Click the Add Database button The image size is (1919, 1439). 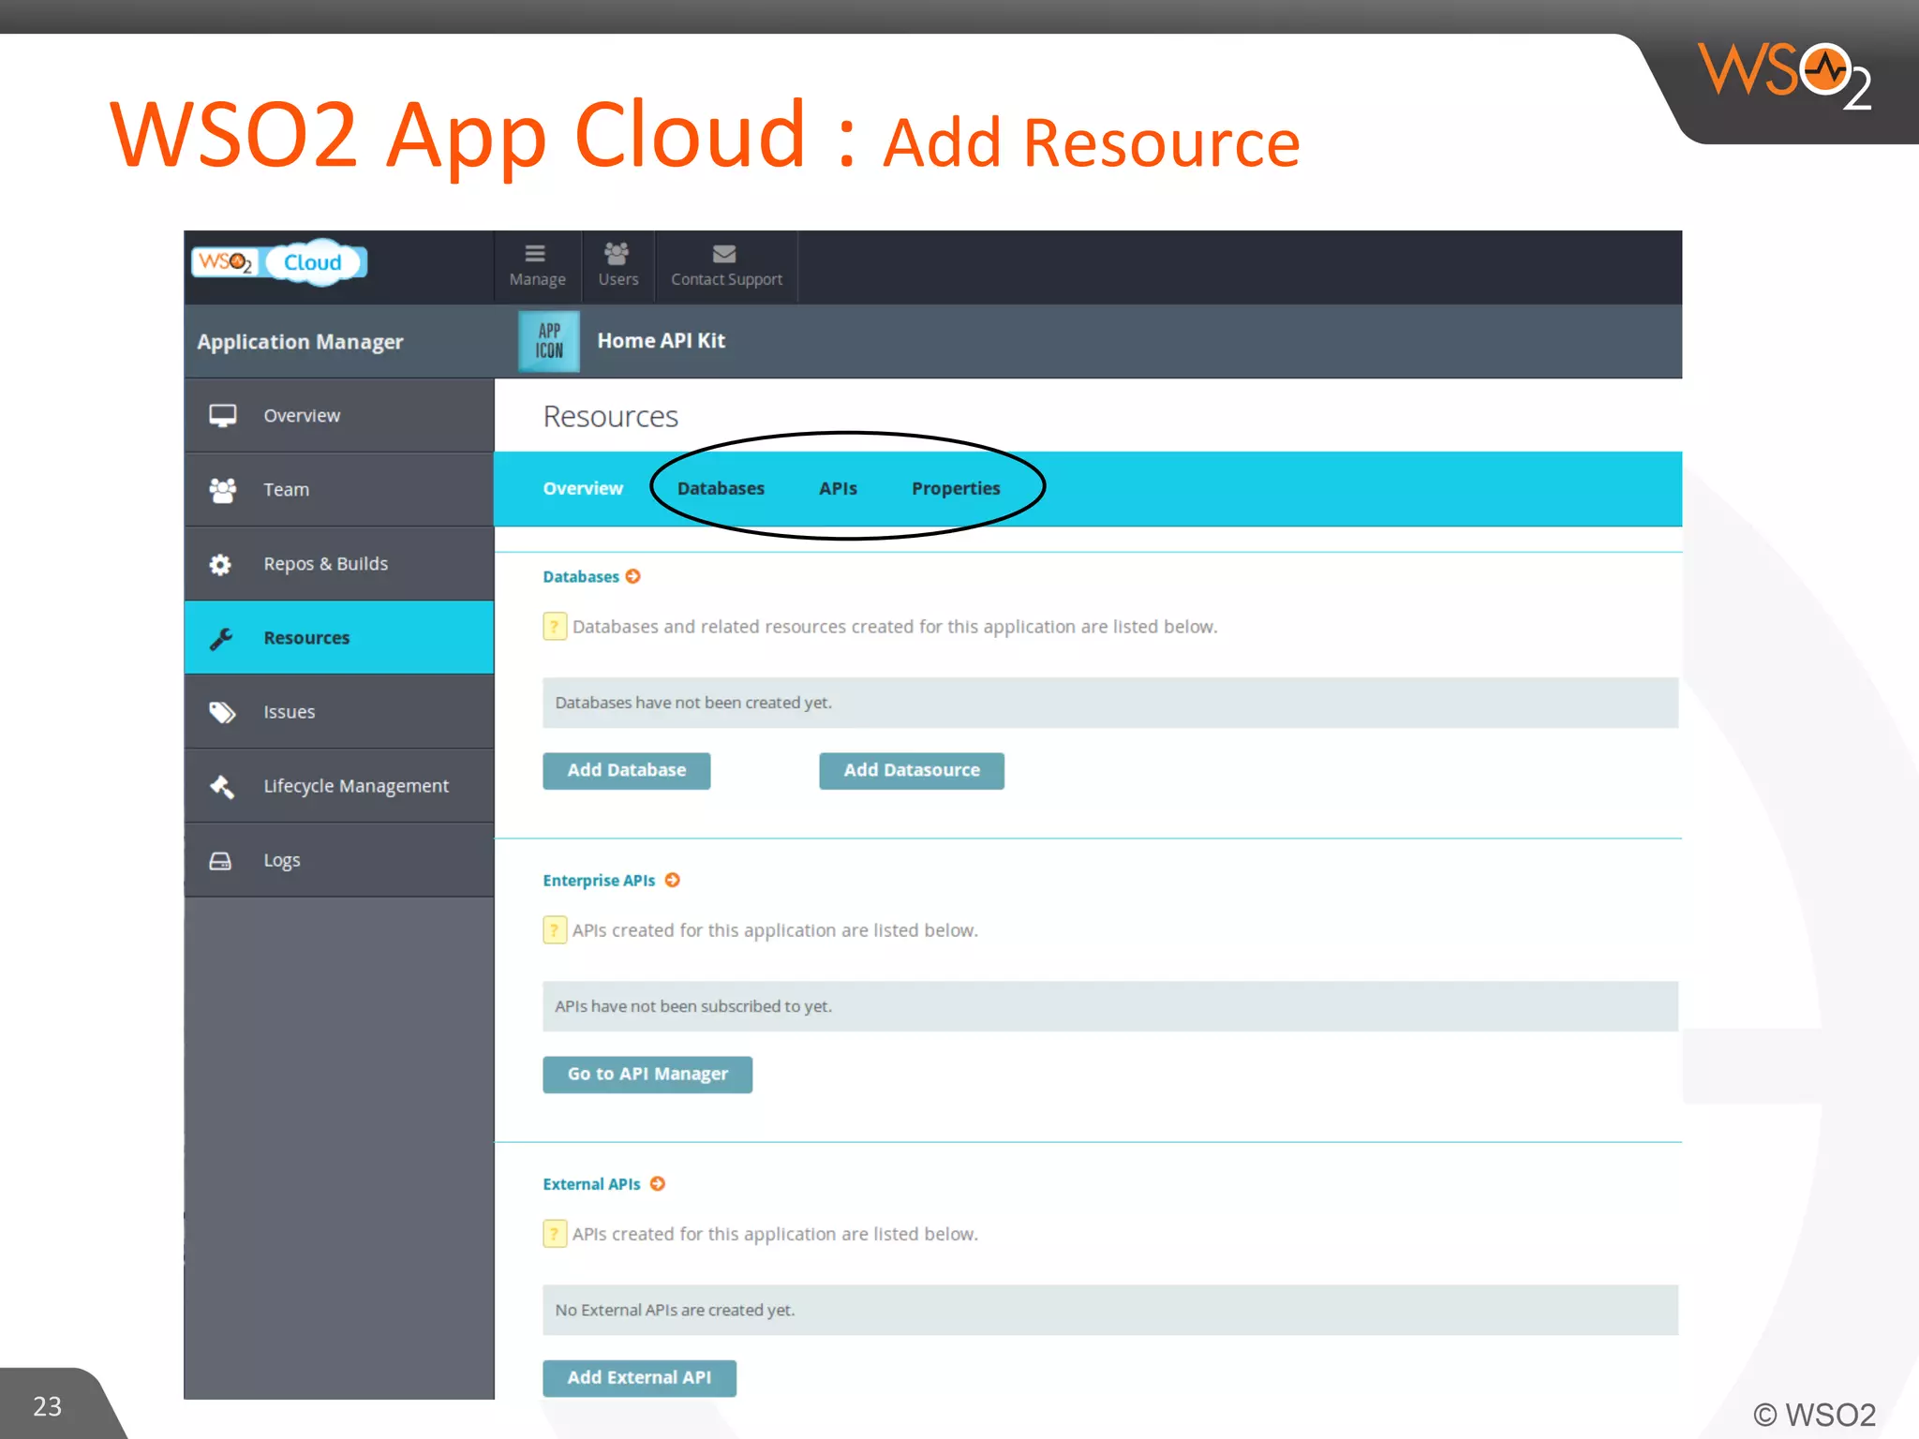pos(627,770)
